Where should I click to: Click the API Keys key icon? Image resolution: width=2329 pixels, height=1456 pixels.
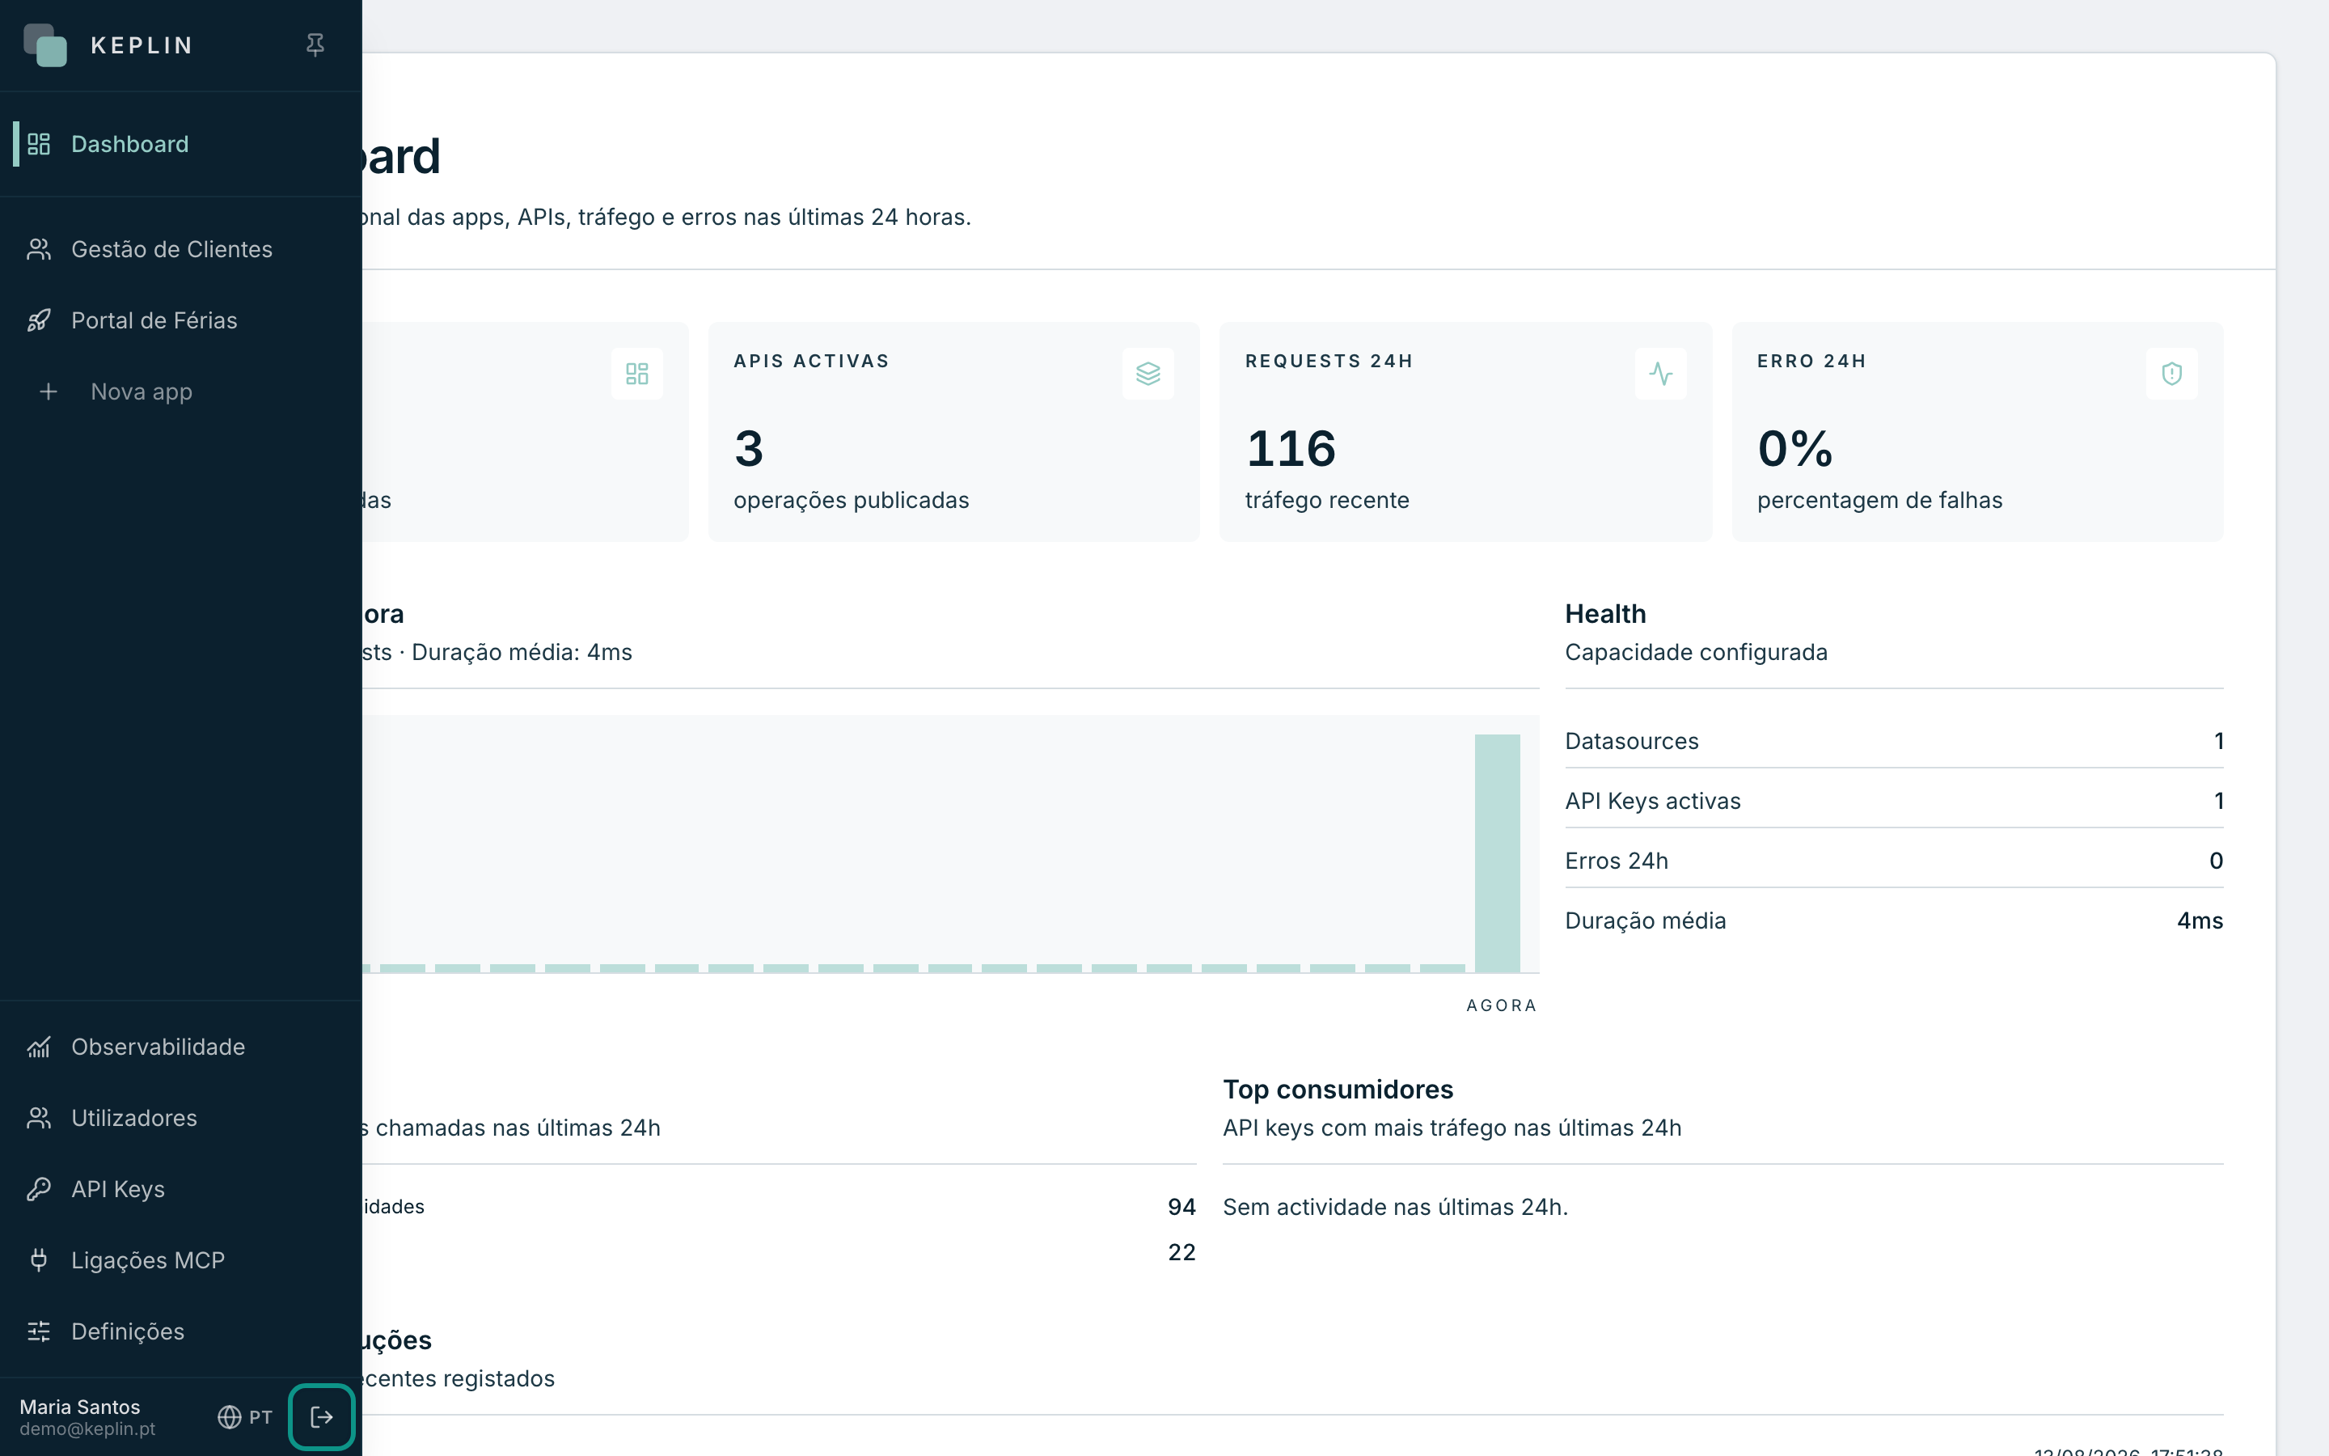39,1189
